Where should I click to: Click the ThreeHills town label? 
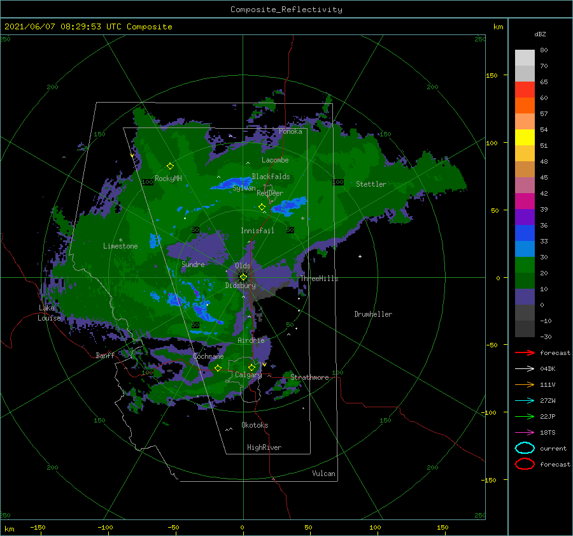(319, 279)
